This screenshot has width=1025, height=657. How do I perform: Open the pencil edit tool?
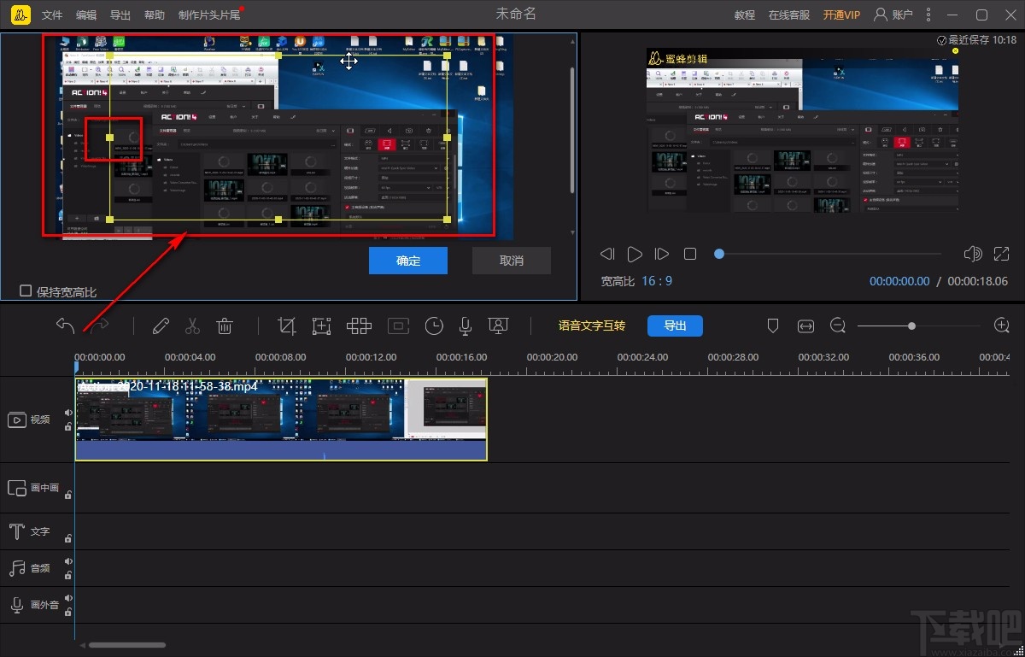pyautogui.click(x=160, y=326)
